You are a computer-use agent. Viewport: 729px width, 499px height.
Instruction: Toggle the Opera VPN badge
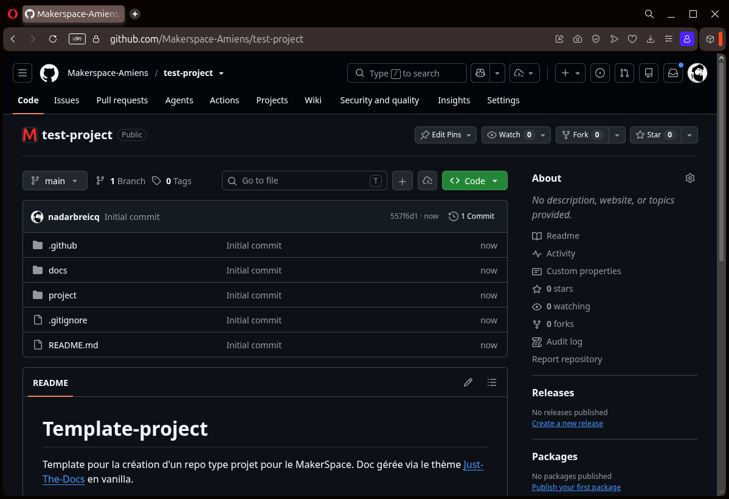77,39
